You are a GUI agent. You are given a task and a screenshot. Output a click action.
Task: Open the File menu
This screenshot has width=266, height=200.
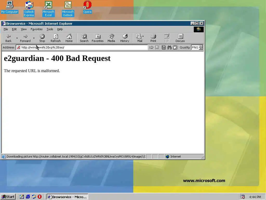click(x=6, y=29)
